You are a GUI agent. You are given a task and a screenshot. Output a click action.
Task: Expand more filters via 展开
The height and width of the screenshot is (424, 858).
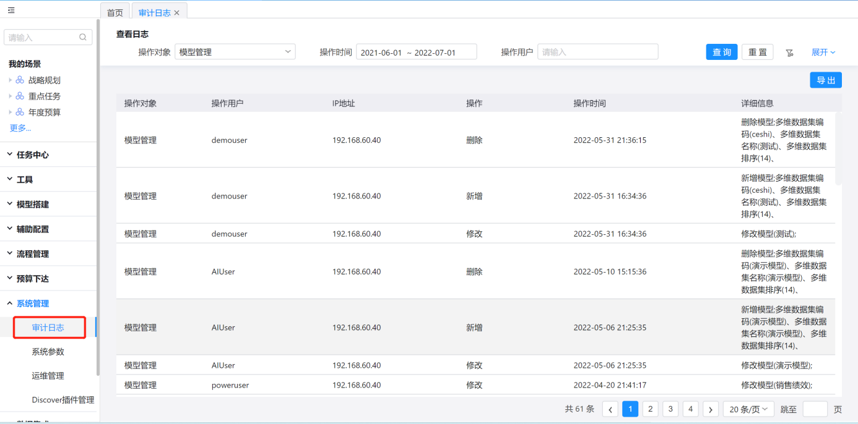[x=823, y=53]
